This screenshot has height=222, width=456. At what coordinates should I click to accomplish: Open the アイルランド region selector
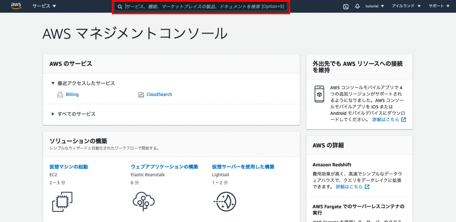406,6
